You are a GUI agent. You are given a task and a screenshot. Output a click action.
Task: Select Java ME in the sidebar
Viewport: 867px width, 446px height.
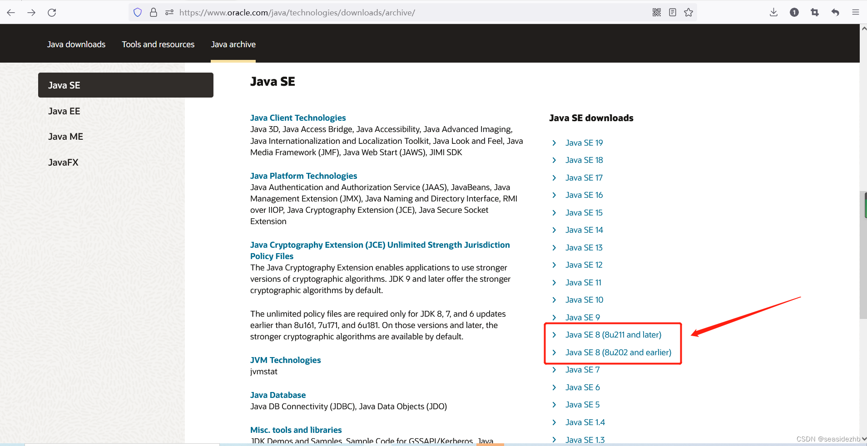coord(65,137)
